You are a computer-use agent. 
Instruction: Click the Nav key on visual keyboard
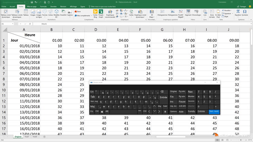[190, 92]
